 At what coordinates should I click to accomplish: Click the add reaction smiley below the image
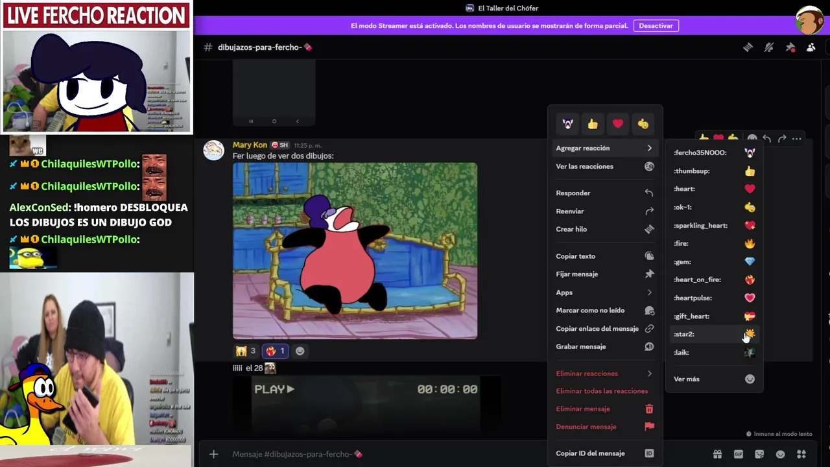(300, 351)
